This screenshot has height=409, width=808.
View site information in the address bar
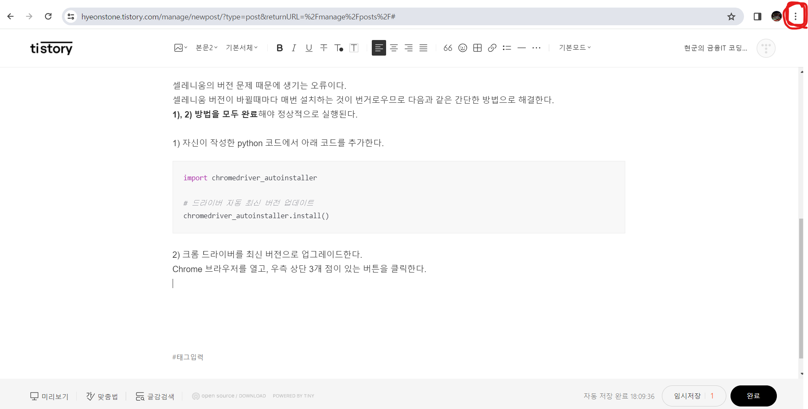tap(71, 16)
